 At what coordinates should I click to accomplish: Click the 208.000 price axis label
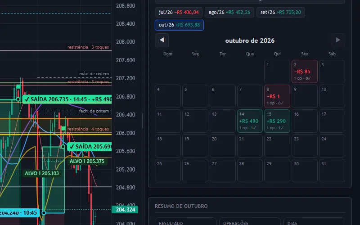(126, 42)
